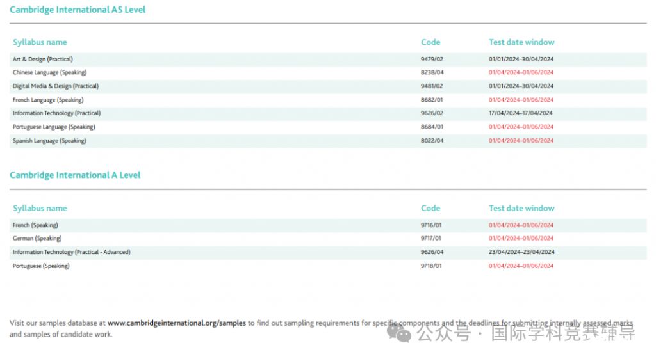Select the Art & Design (Practical) syllabus name
Screen dimensions: 656x359
coord(43,60)
